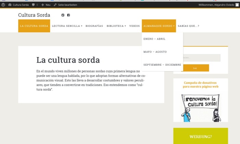Click the user avatar in admin bar

click(237, 5)
